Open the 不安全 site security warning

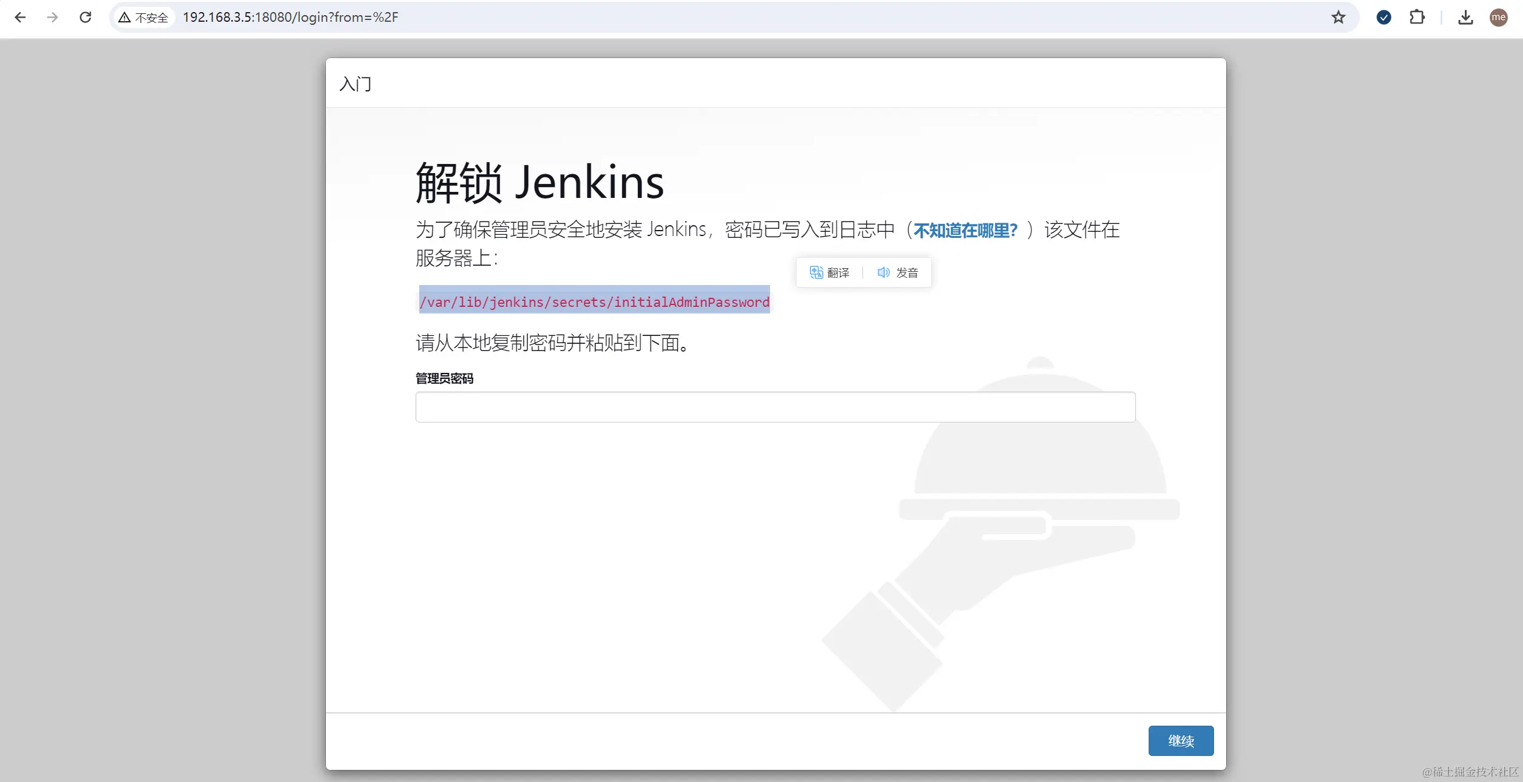(144, 18)
